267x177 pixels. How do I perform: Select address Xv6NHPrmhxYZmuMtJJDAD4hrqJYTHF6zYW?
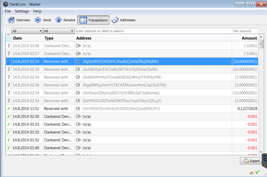pos(122,77)
